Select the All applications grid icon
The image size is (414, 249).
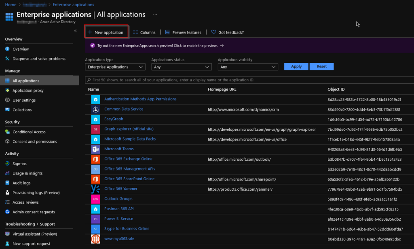(7, 81)
